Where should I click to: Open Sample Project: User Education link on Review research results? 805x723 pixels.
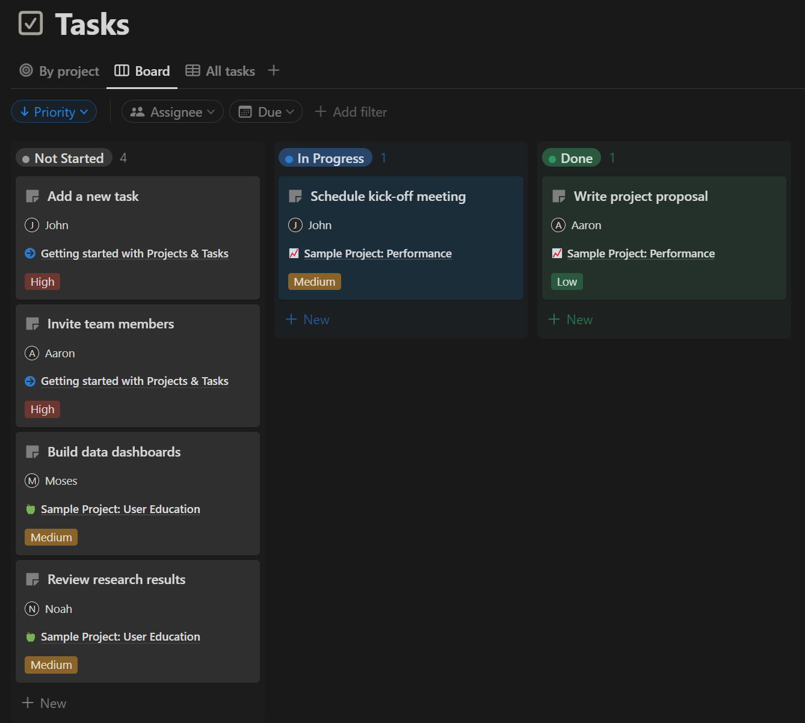120,637
